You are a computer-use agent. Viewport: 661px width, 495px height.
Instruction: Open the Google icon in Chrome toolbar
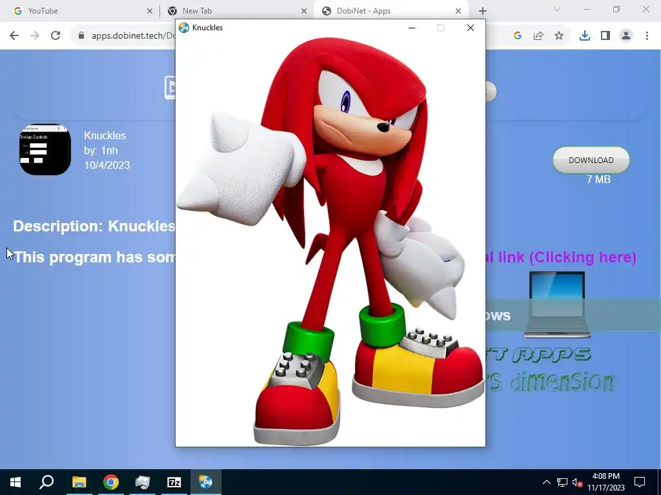coord(518,36)
